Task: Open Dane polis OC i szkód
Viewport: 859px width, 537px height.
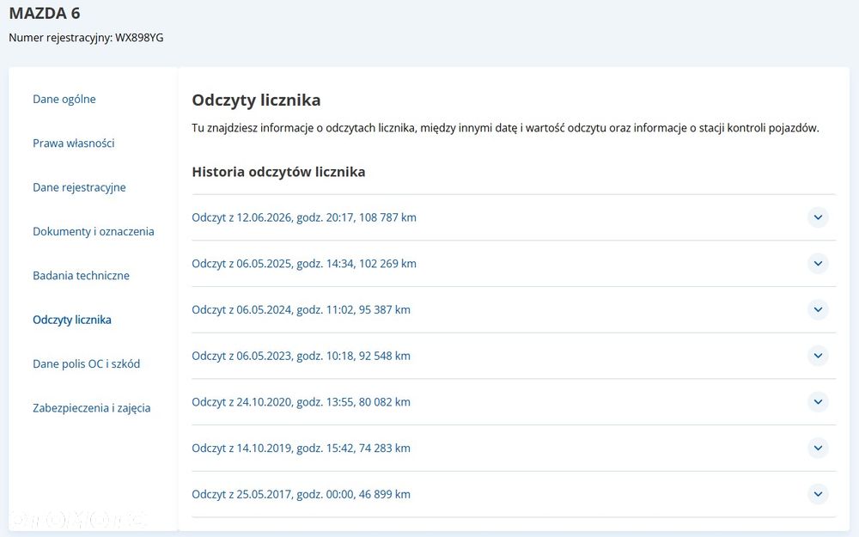Action: (x=86, y=363)
